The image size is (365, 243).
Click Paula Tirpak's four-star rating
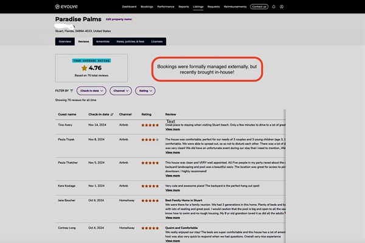click(x=150, y=140)
